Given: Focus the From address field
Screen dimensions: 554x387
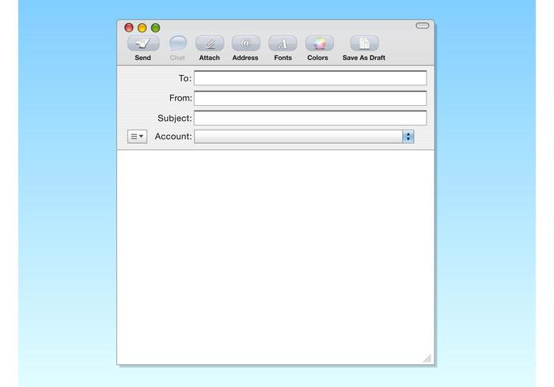Looking at the screenshot, I should coord(309,98).
